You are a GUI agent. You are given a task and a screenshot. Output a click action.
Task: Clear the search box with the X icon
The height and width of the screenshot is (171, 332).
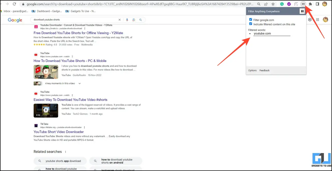tap(119, 20)
